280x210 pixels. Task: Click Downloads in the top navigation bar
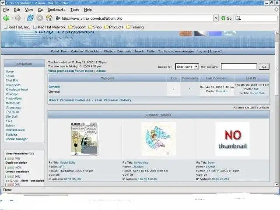click(124, 51)
